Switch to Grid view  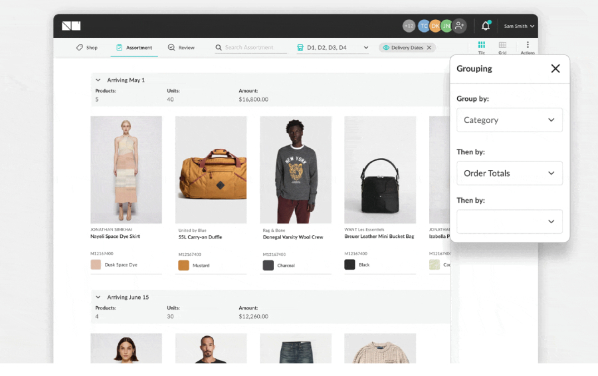pyautogui.click(x=502, y=47)
